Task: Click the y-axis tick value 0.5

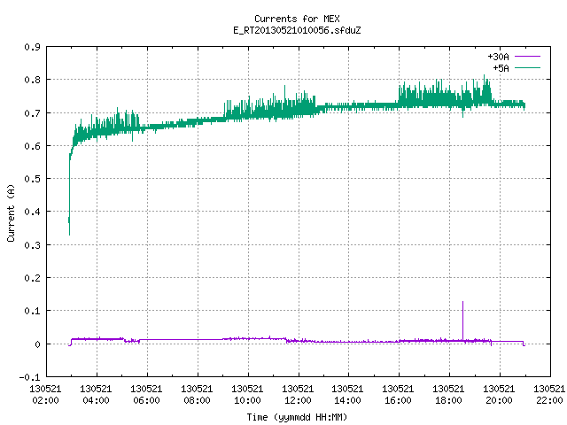Action: pyautogui.click(x=32, y=179)
